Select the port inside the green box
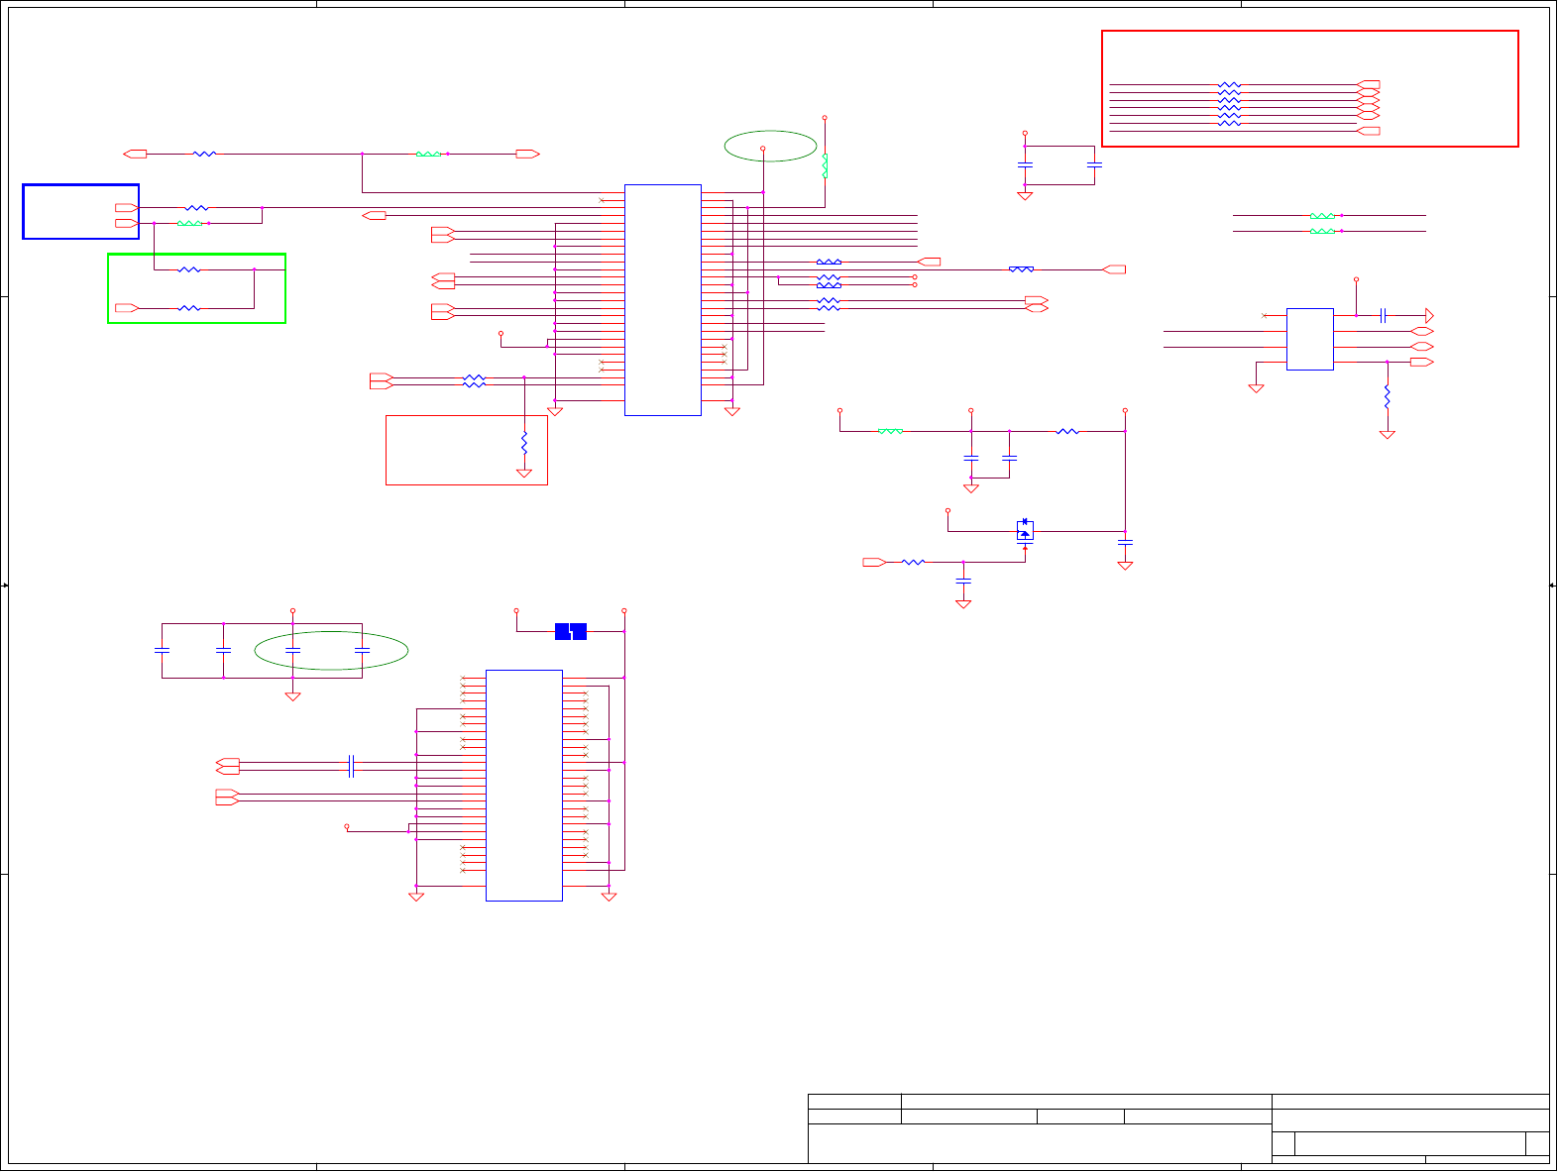The width and height of the screenshot is (1558, 1172). (127, 308)
